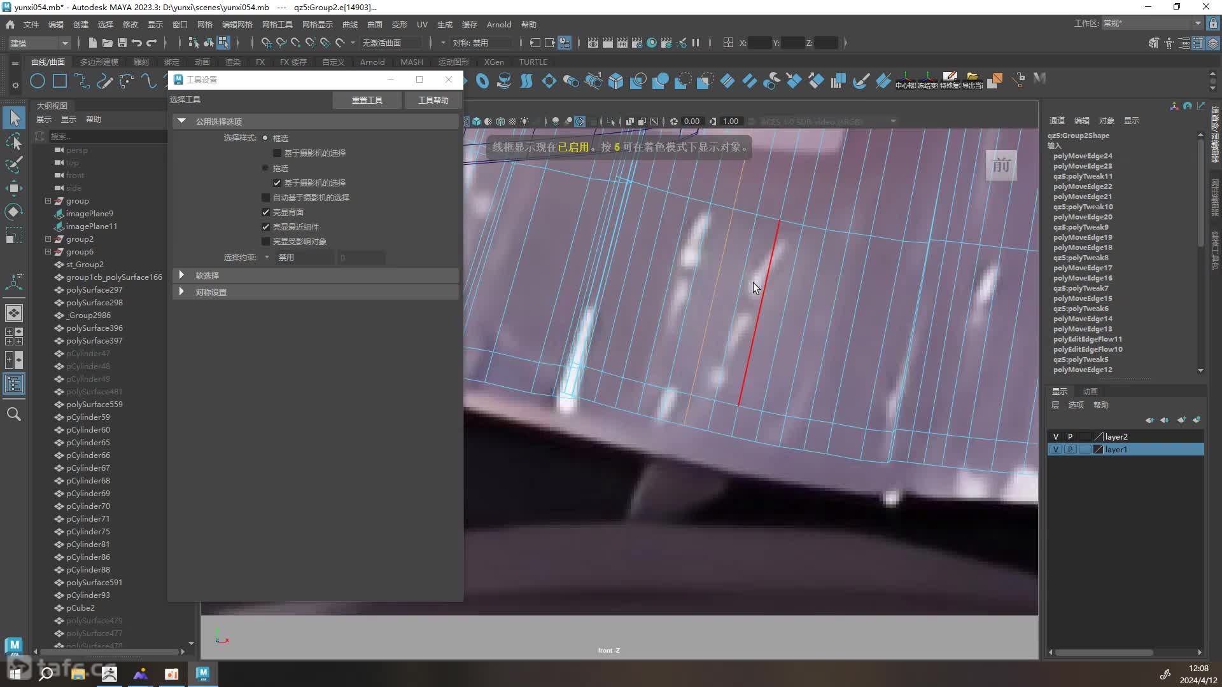Uncheck the 亮显背面 checkbox
The image size is (1222, 687).
(x=265, y=212)
